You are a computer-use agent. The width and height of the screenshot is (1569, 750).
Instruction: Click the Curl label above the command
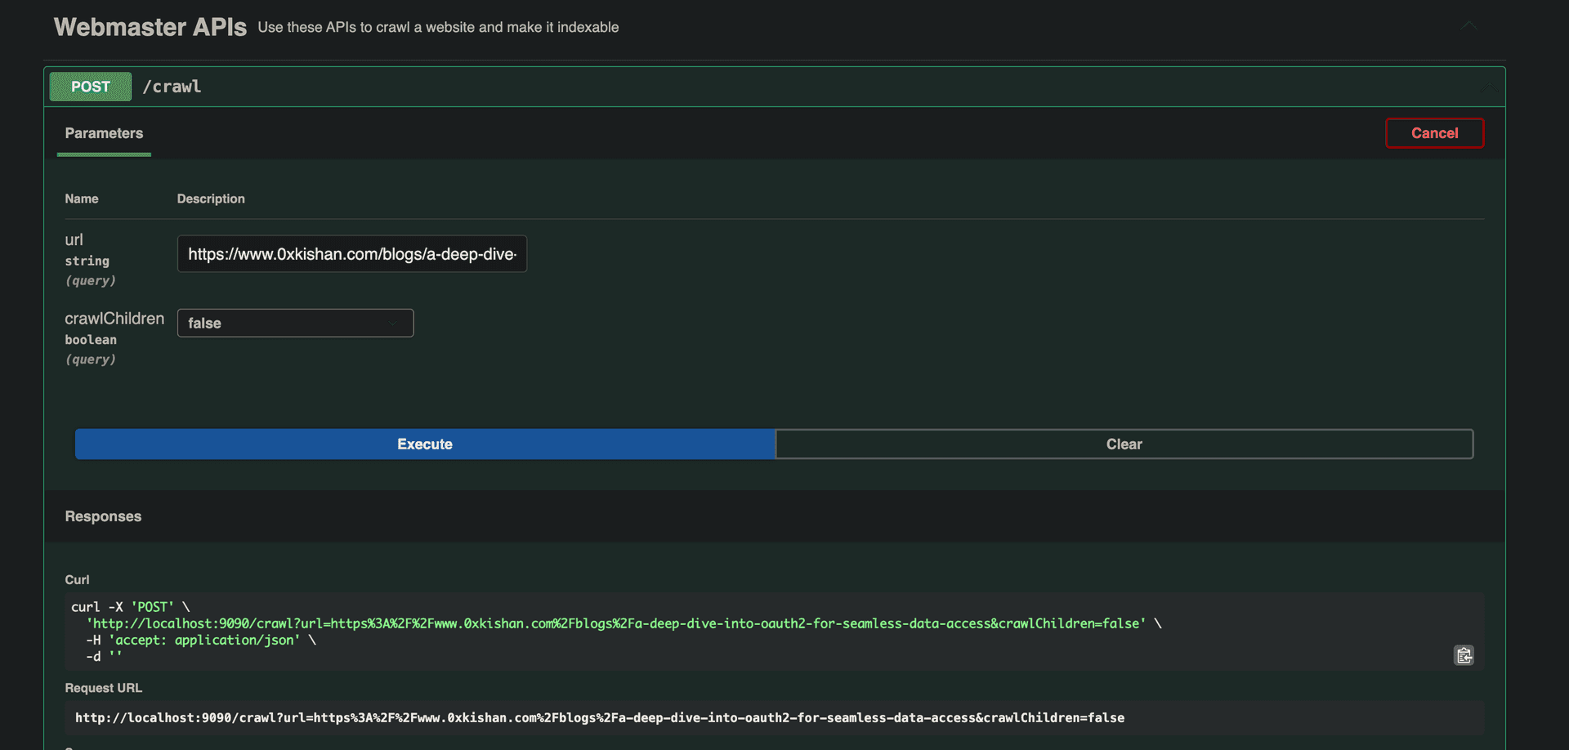(77, 579)
